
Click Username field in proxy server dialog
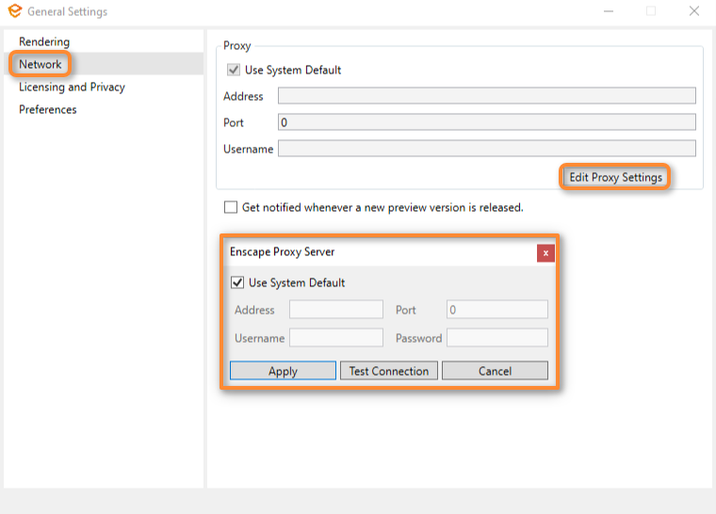336,338
